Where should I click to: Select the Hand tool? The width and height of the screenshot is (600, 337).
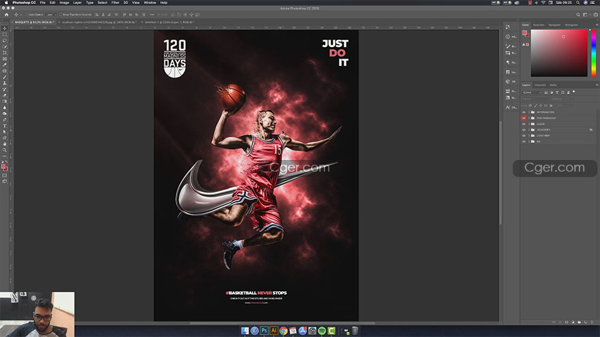tap(5, 144)
